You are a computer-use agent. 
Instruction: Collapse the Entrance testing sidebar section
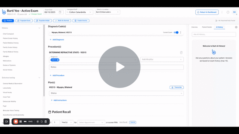pyautogui.click(x=39, y=78)
